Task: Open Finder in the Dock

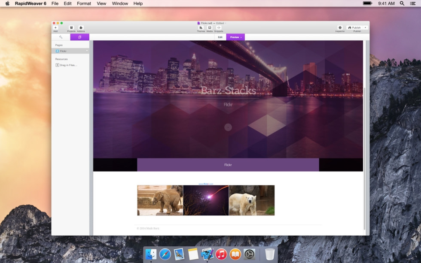Action: 151,254
